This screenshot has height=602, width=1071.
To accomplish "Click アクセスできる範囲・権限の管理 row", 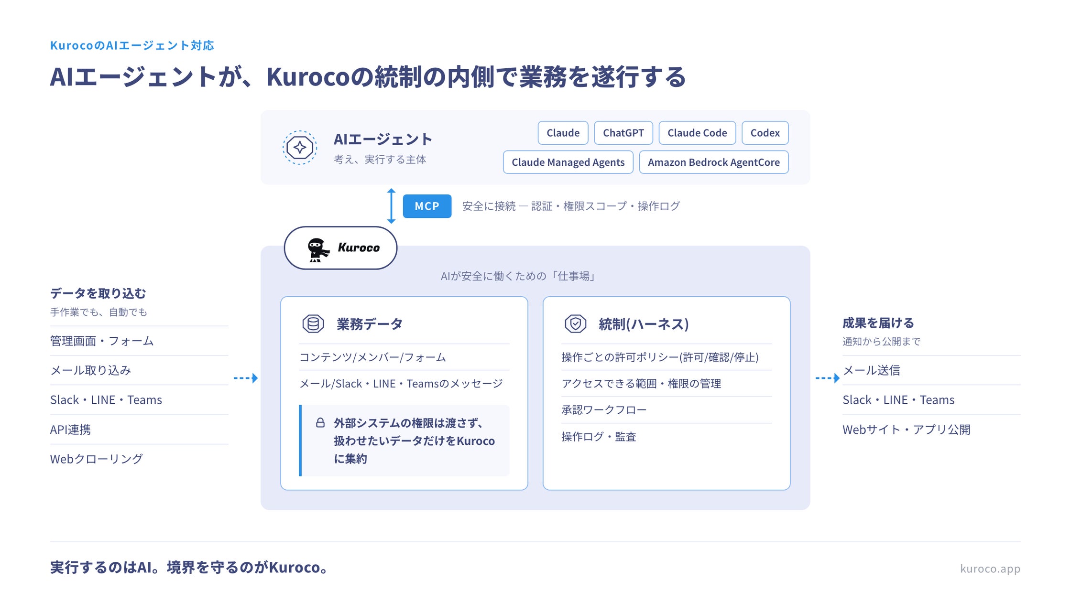I will coord(667,384).
